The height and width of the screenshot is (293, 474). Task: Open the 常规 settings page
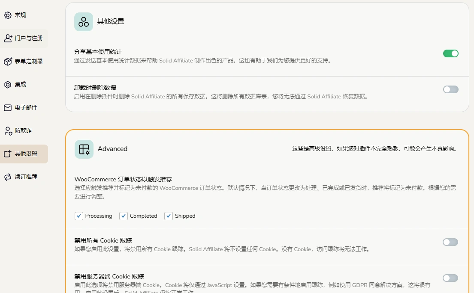[19, 15]
